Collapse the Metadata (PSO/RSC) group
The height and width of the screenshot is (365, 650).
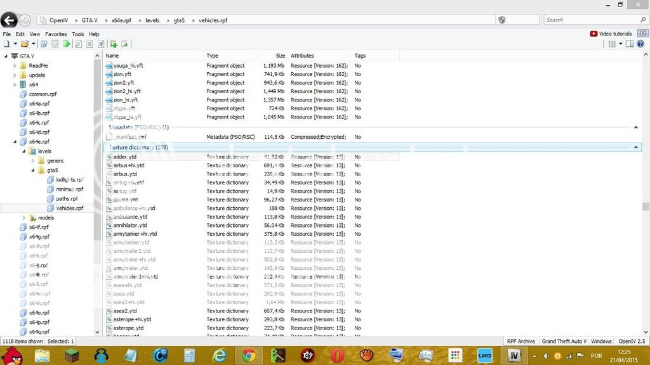pos(635,127)
